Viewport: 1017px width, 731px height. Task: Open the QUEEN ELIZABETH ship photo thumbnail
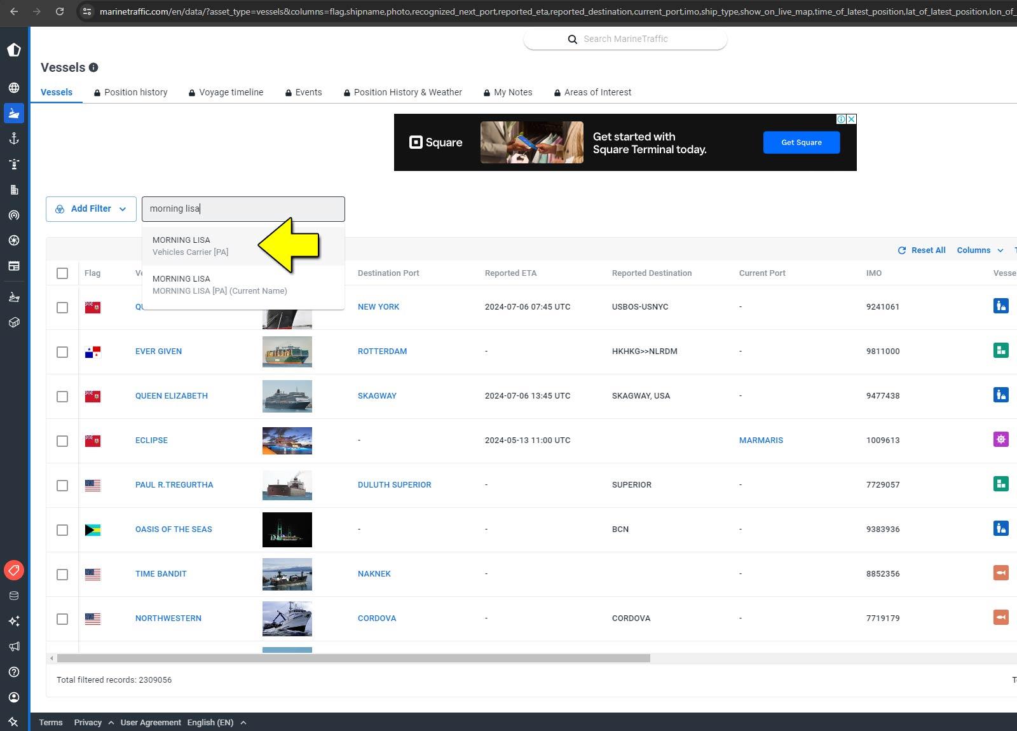tap(287, 396)
